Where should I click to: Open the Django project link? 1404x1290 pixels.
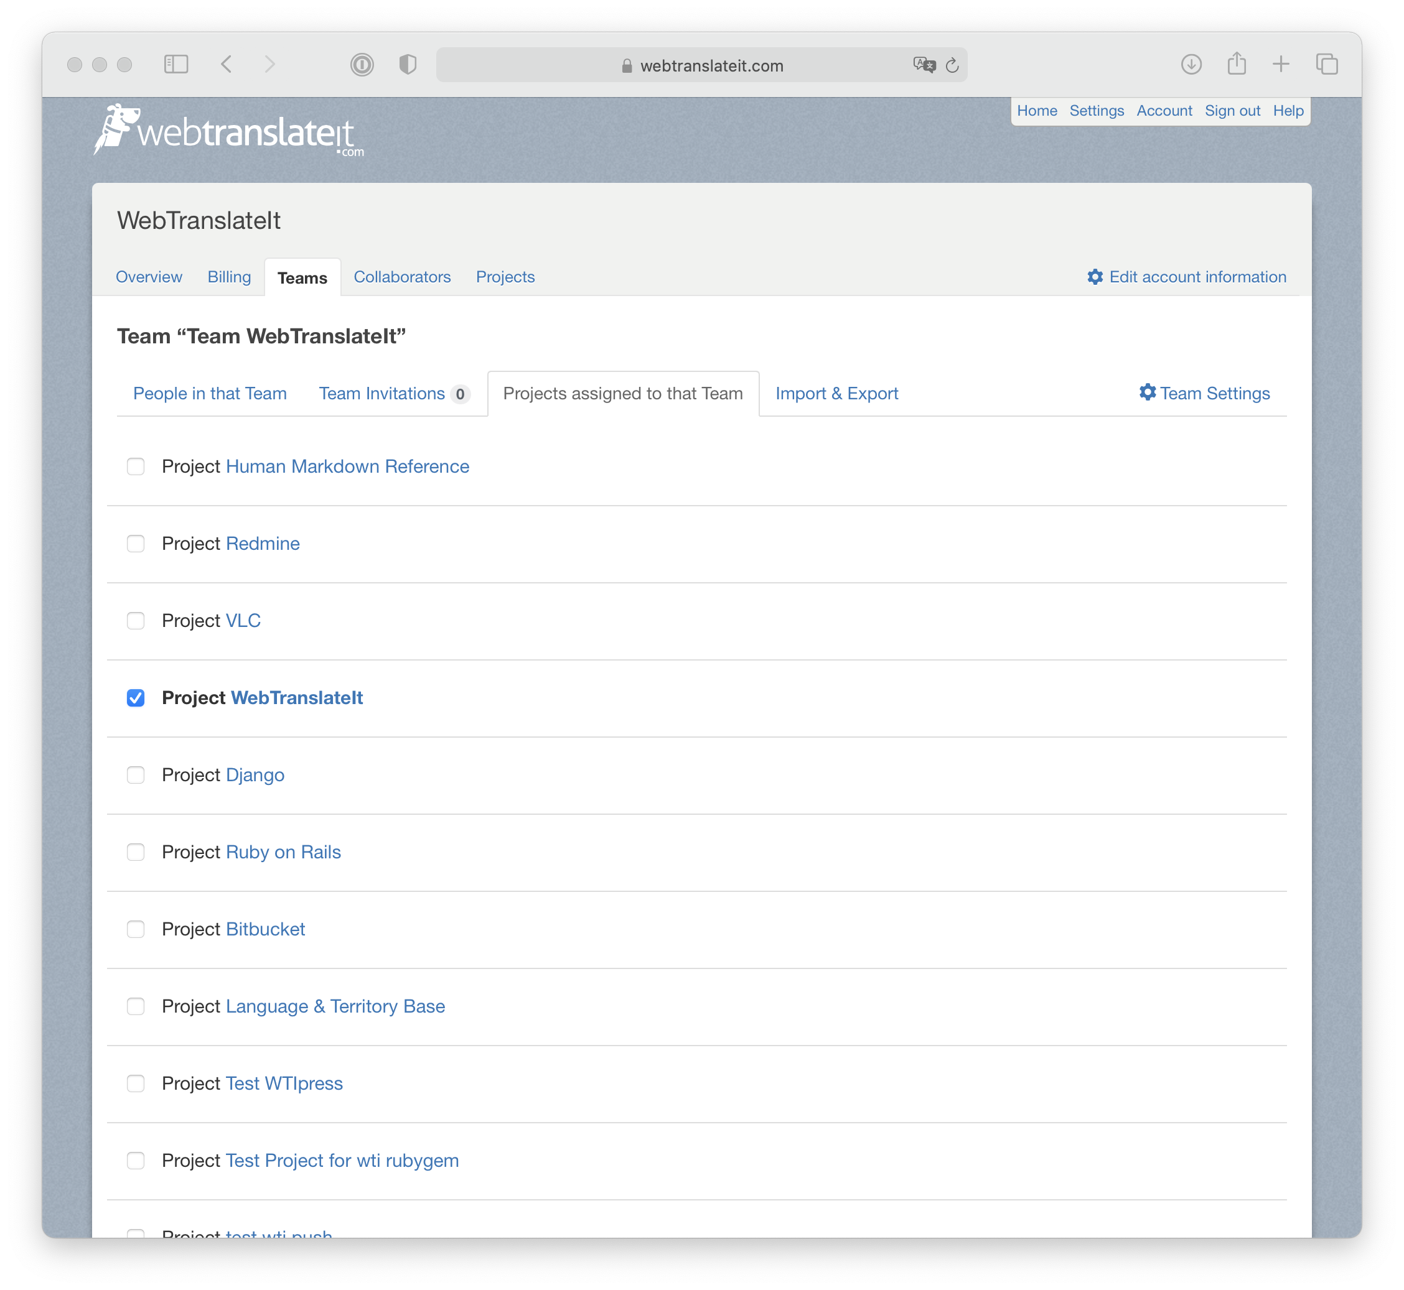(x=255, y=775)
